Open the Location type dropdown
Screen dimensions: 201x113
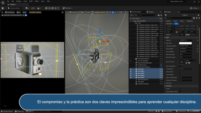point(170,26)
